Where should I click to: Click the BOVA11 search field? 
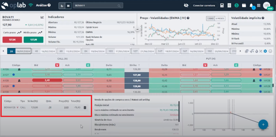pos(98,5)
